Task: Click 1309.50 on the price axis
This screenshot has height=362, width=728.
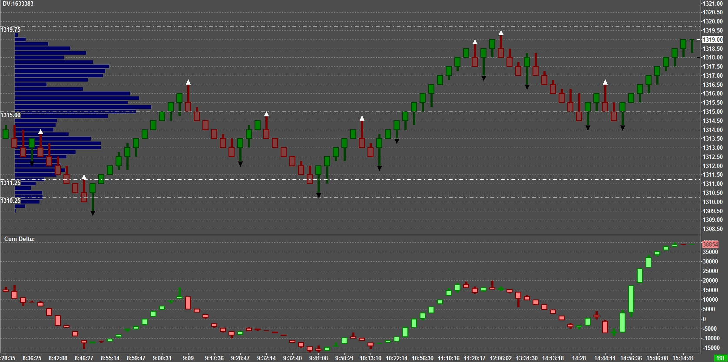Action: coord(713,211)
